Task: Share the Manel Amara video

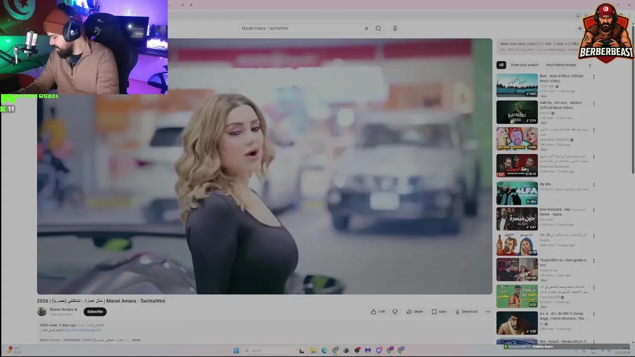Action: 415,311
